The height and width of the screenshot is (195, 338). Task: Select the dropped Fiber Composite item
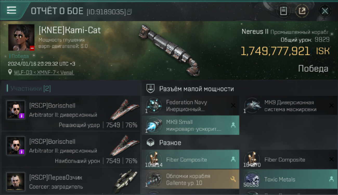[190, 159]
